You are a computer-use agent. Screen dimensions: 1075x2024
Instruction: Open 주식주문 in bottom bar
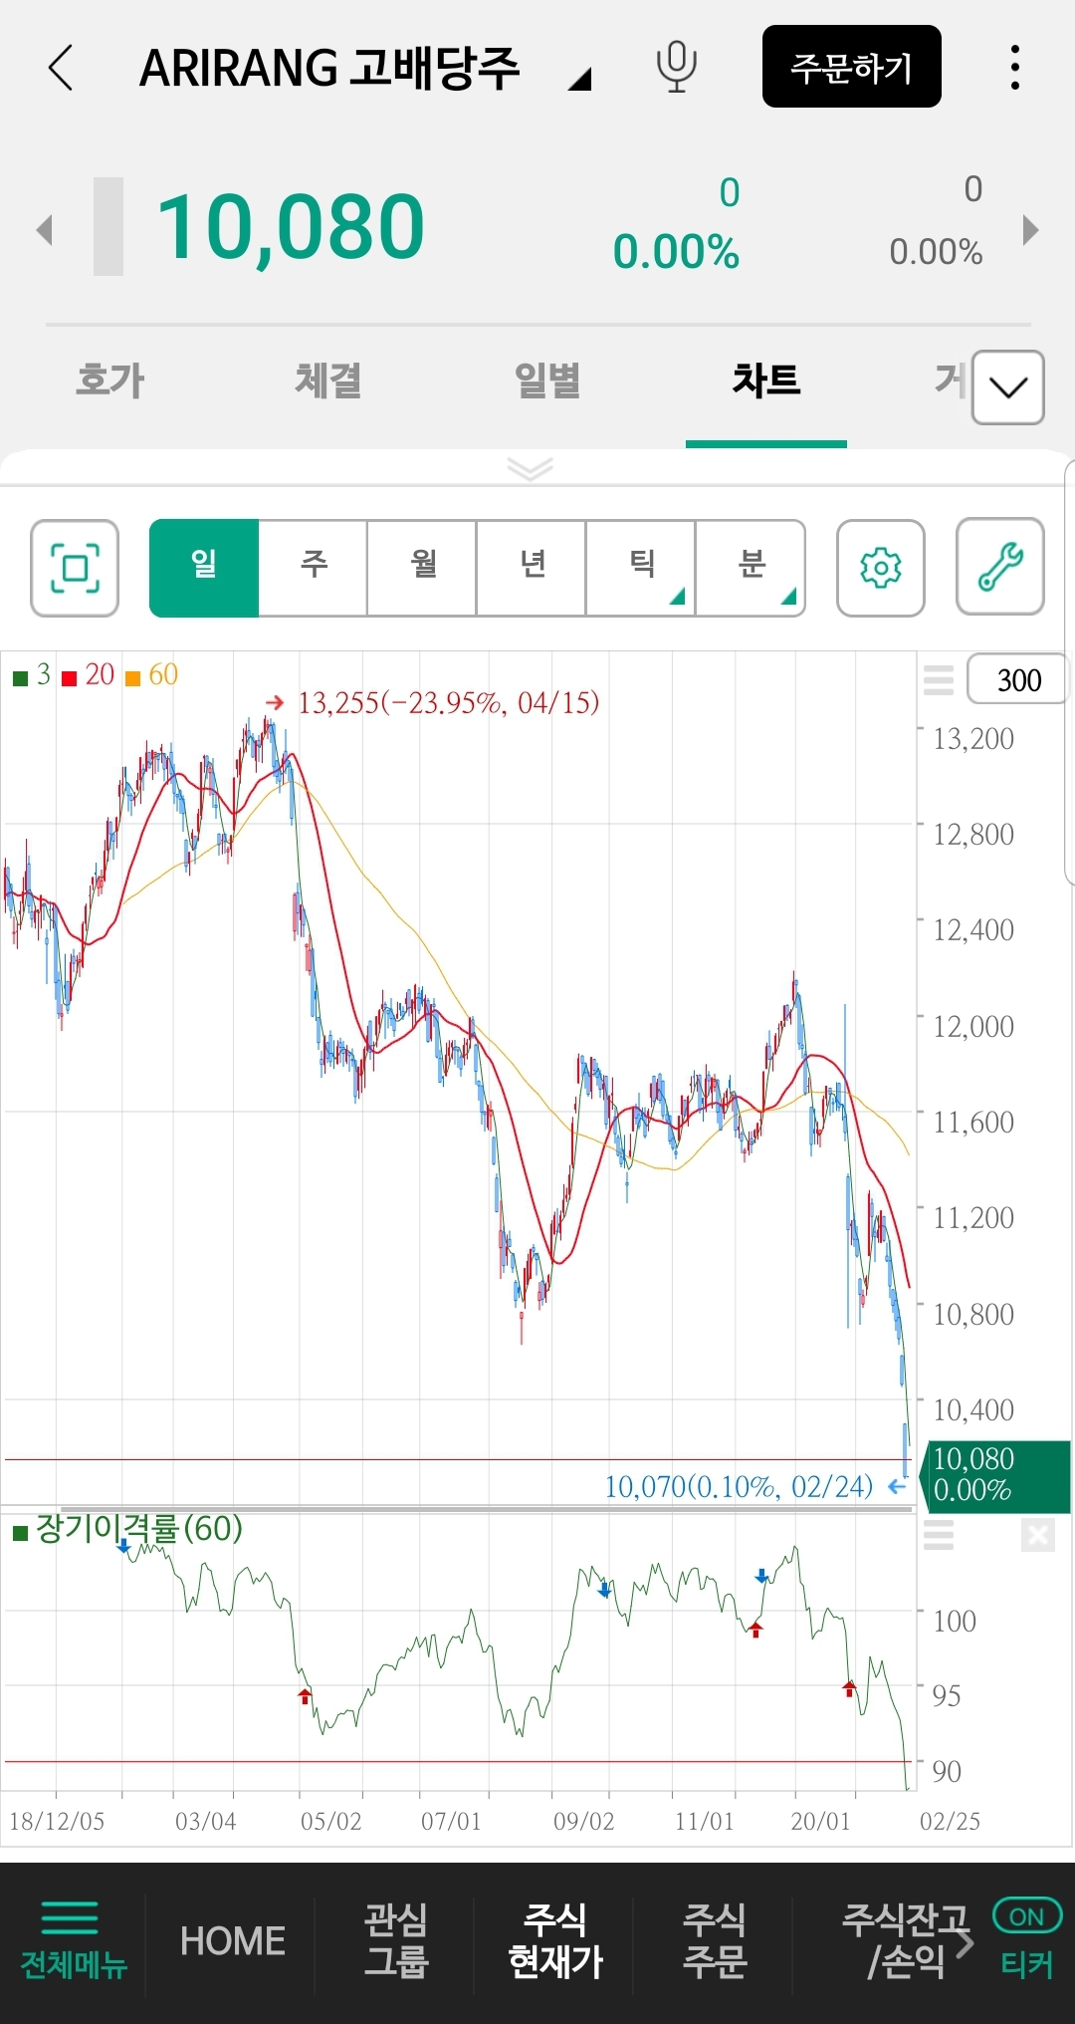715,1940
